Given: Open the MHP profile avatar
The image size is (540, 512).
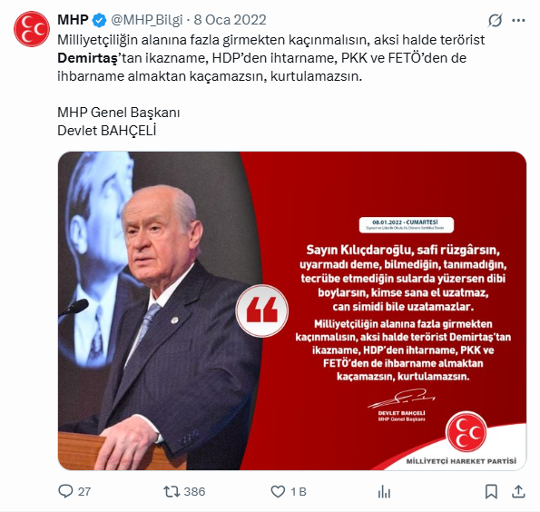Looking at the screenshot, I should coord(32,29).
